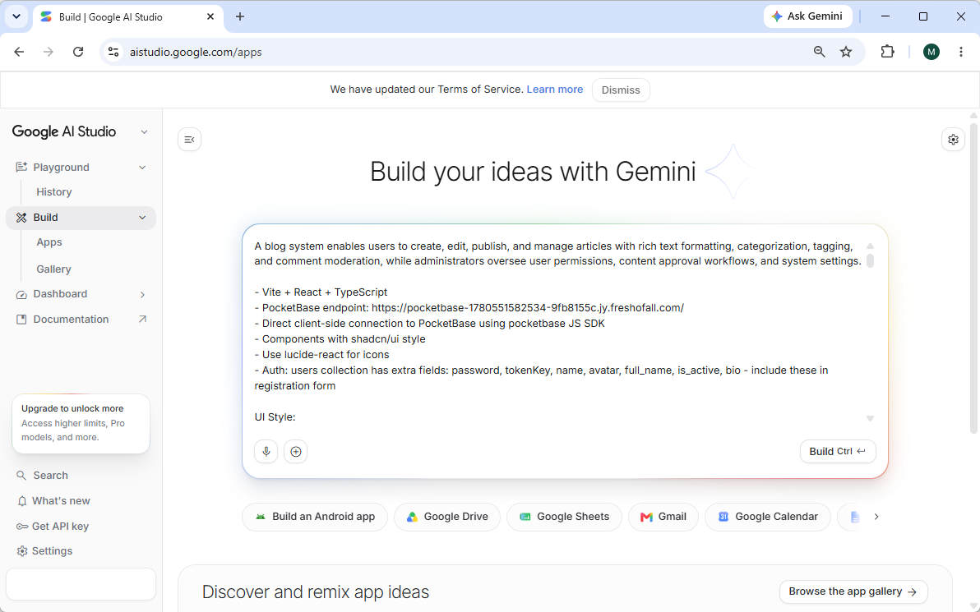Open settings gear at top right of page
Viewport: 980px width, 612px height.
[x=953, y=140]
